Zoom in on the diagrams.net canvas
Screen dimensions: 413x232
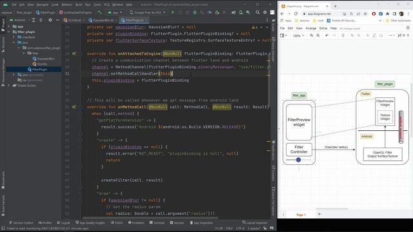[311, 35]
